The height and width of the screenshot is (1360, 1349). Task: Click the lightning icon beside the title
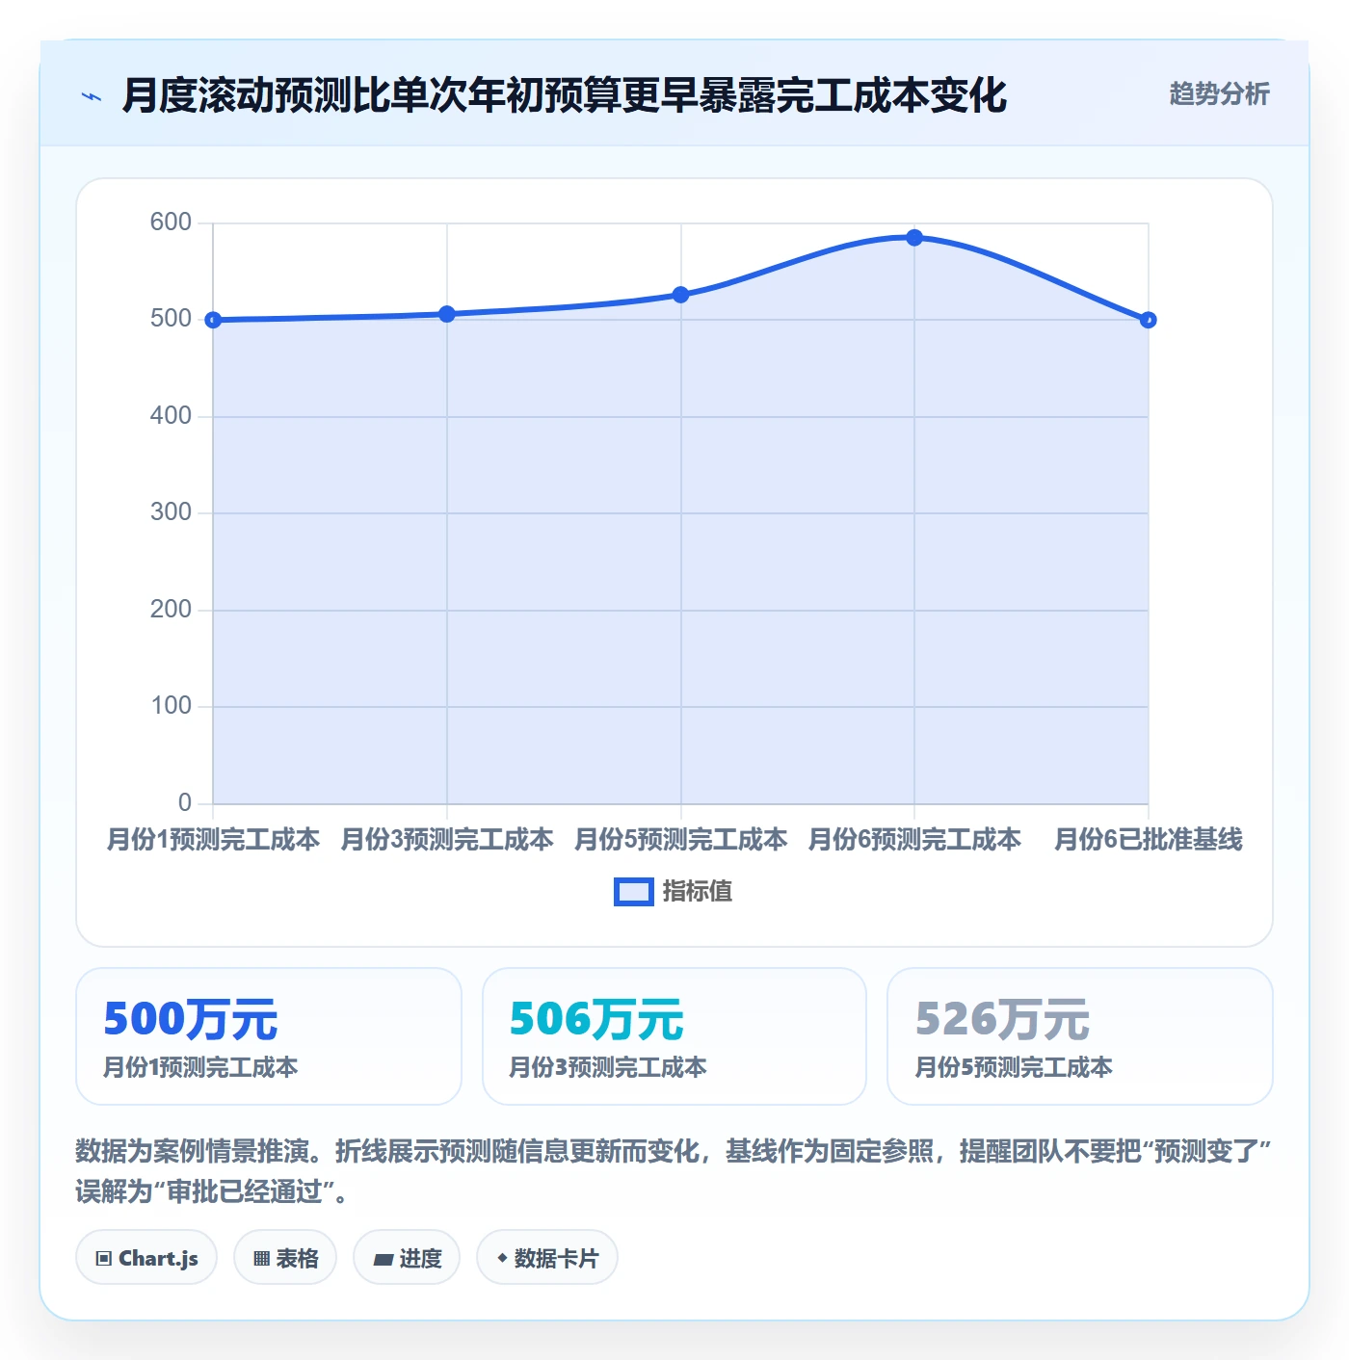92,96
